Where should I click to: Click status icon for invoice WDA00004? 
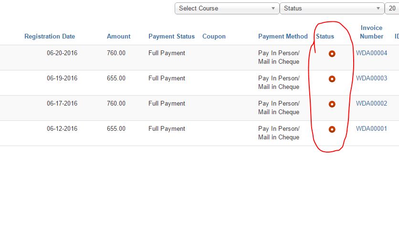[x=332, y=54]
